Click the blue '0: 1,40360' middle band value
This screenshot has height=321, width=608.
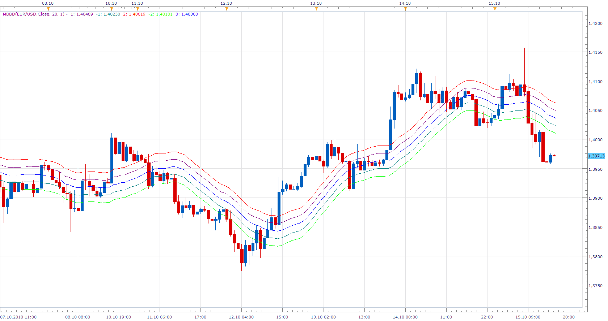187,14
